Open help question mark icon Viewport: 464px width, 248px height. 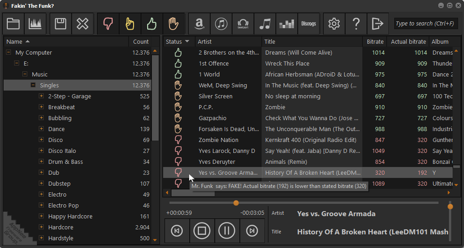point(356,24)
